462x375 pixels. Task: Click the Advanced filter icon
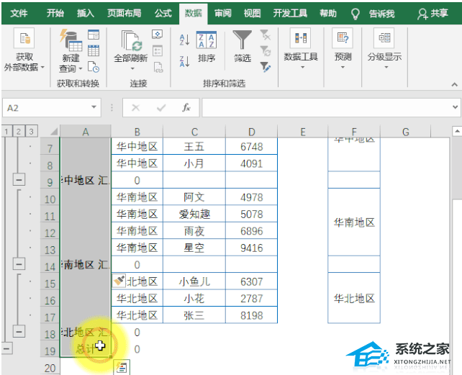pos(265,67)
